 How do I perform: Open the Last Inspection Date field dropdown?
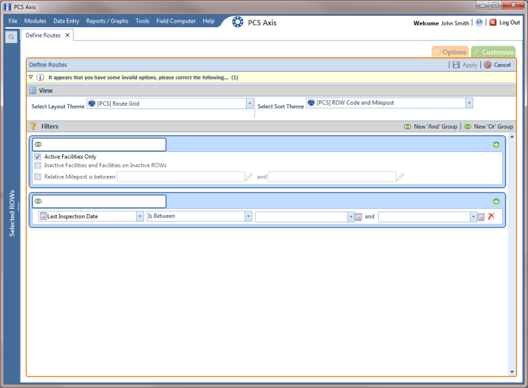(140, 216)
